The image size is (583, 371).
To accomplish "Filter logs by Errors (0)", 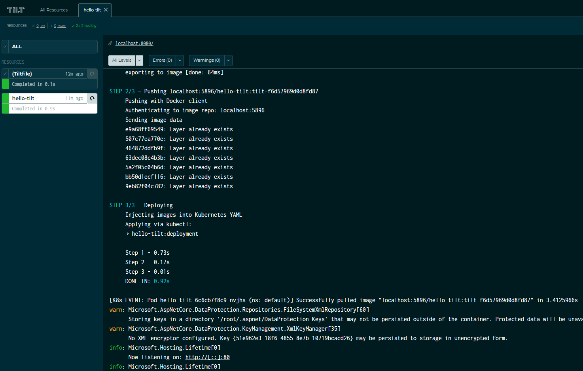I will [162, 60].
